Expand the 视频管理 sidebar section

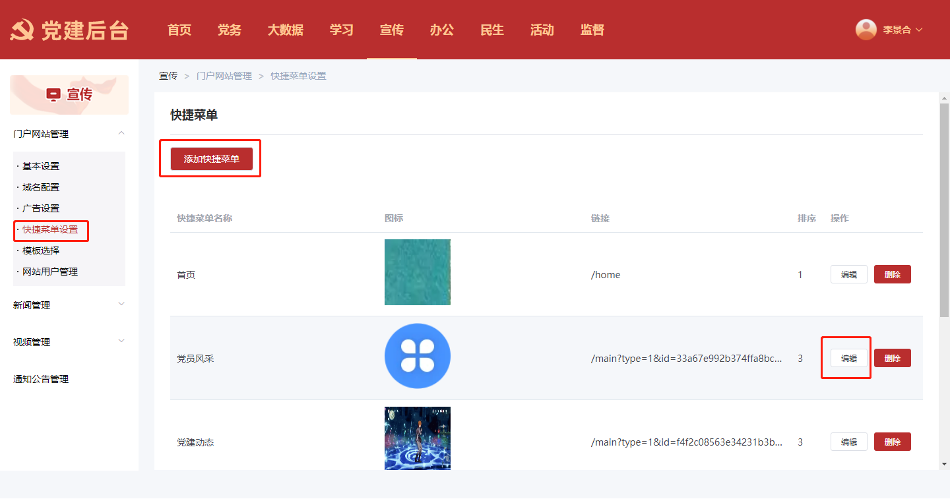point(121,341)
